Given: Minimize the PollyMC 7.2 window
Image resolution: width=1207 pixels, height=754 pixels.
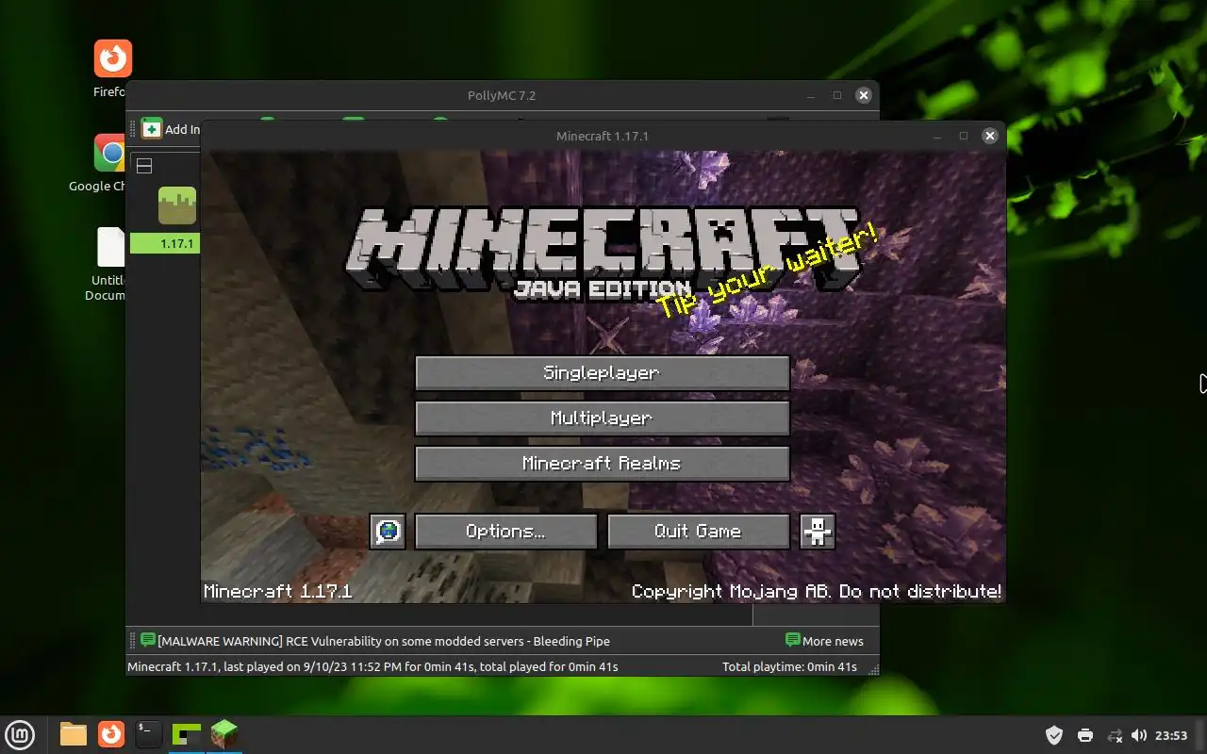Looking at the screenshot, I should coord(810,95).
